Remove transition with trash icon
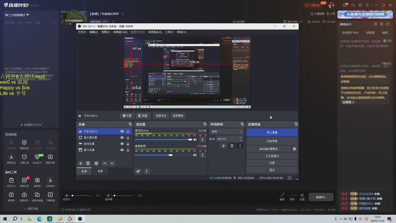This screenshot has height=223, width=396. (232, 146)
